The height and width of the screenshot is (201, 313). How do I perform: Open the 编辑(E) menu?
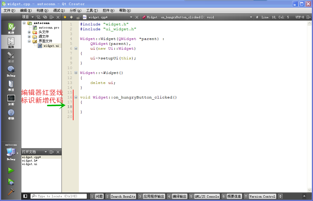[26, 10]
